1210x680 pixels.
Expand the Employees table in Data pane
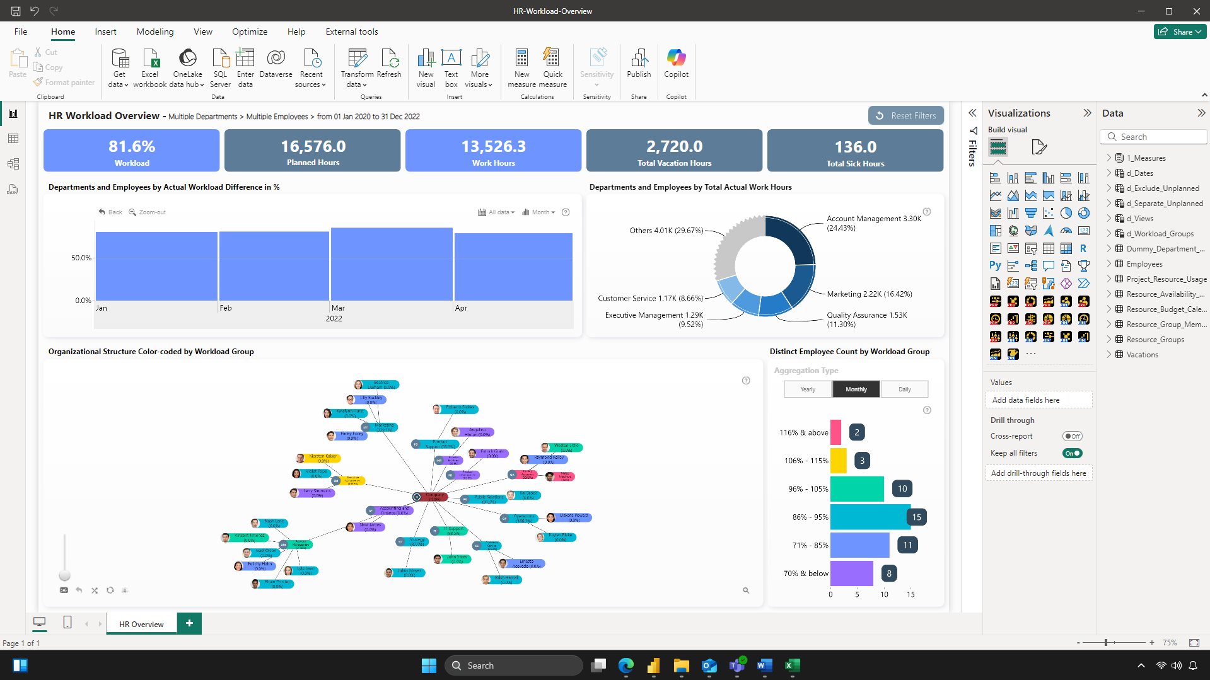click(x=1109, y=264)
